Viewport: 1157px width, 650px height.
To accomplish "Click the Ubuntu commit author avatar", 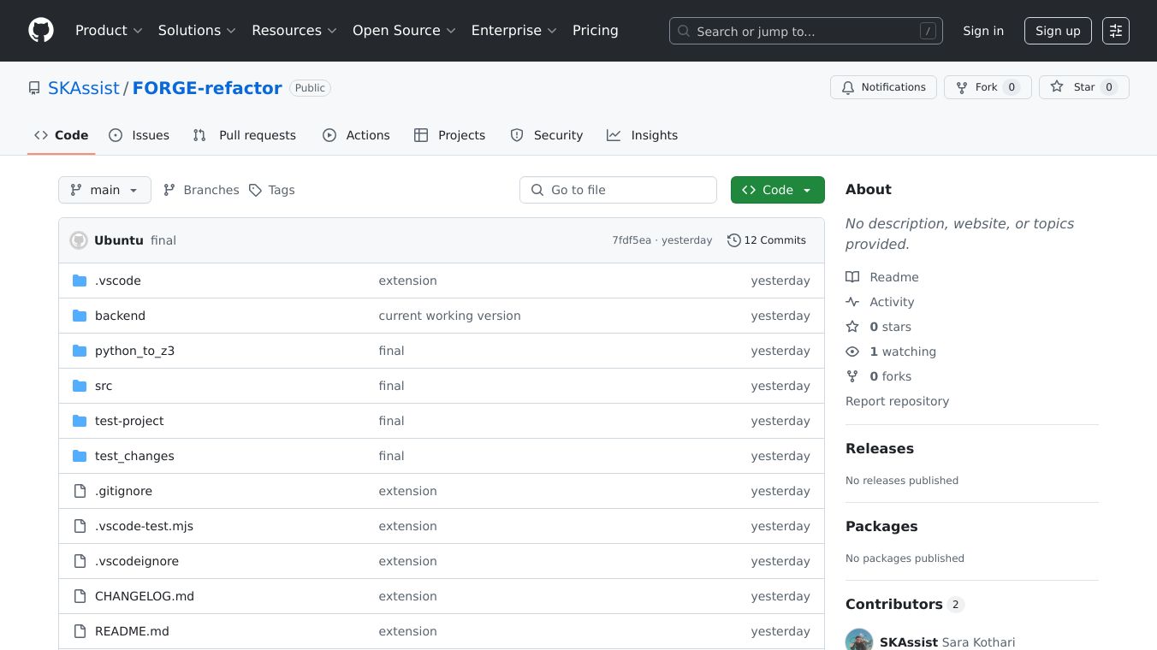I will [x=79, y=240].
